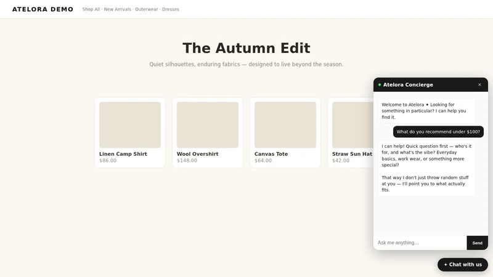The width and height of the screenshot is (493, 277).
Task: Open the Shop All menu link
Action: (x=91, y=9)
